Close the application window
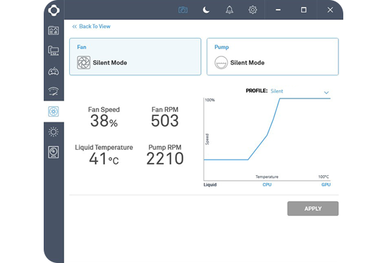The image size is (387, 263). click(330, 10)
